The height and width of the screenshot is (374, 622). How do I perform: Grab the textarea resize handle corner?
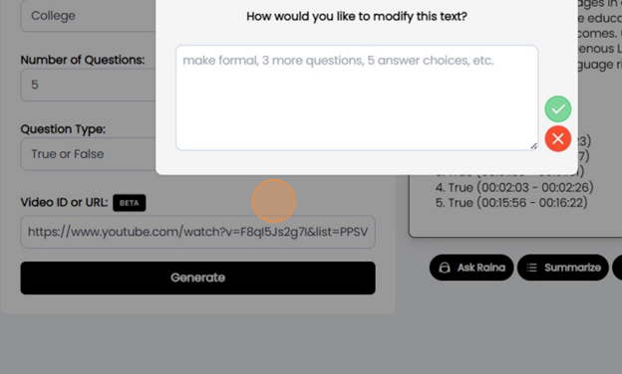[533, 146]
